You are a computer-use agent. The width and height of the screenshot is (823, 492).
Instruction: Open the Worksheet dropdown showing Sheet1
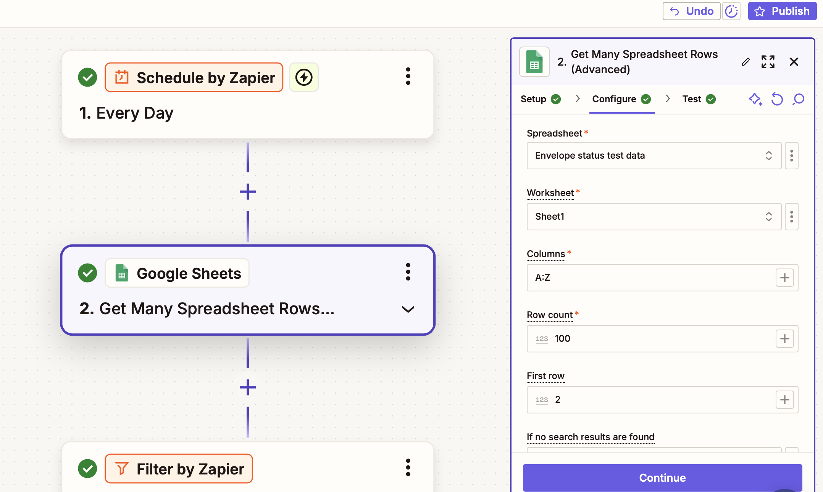point(654,217)
